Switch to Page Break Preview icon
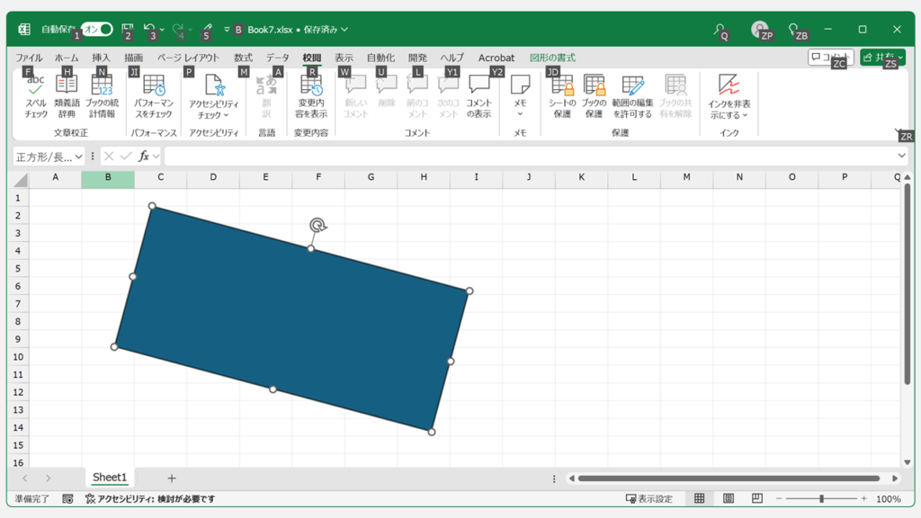The image size is (921, 518). (757, 498)
